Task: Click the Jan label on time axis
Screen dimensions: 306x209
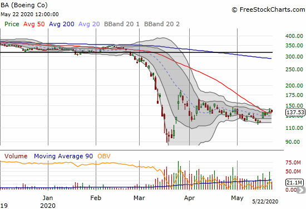Action: (x=48, y=198)
